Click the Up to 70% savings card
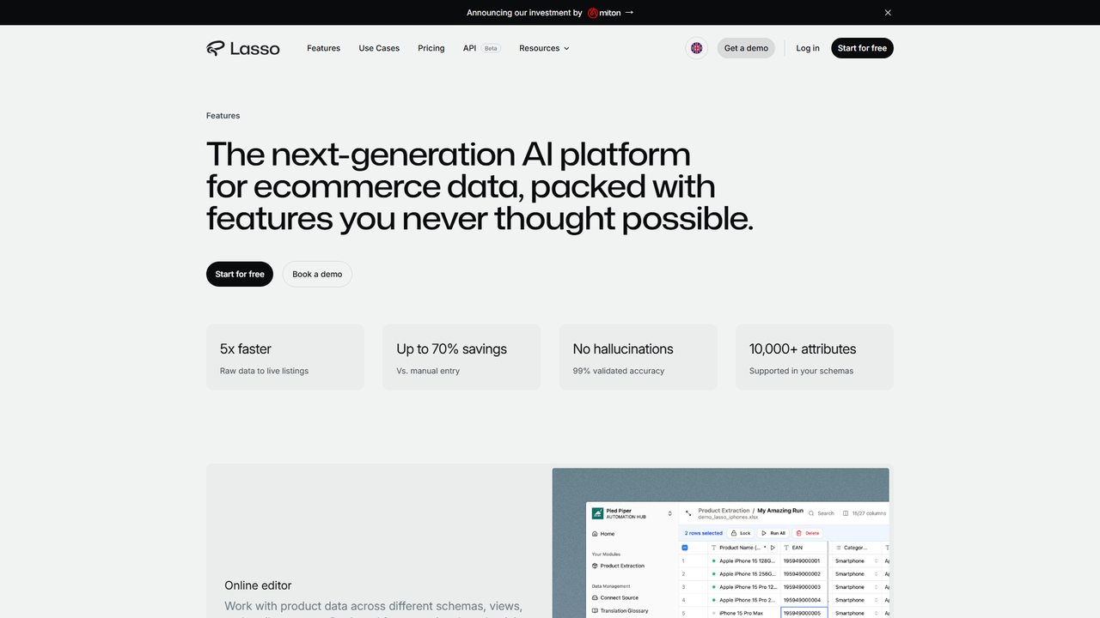The height and width of the screenshot is (618, 1100). [x=461, y=357]
